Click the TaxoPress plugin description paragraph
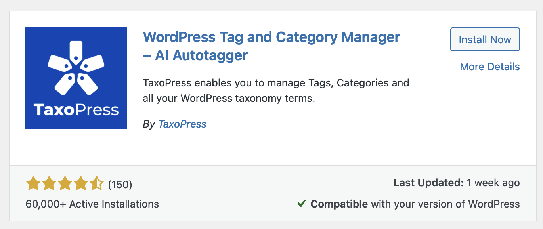543x229 pixels. (276, 91)
